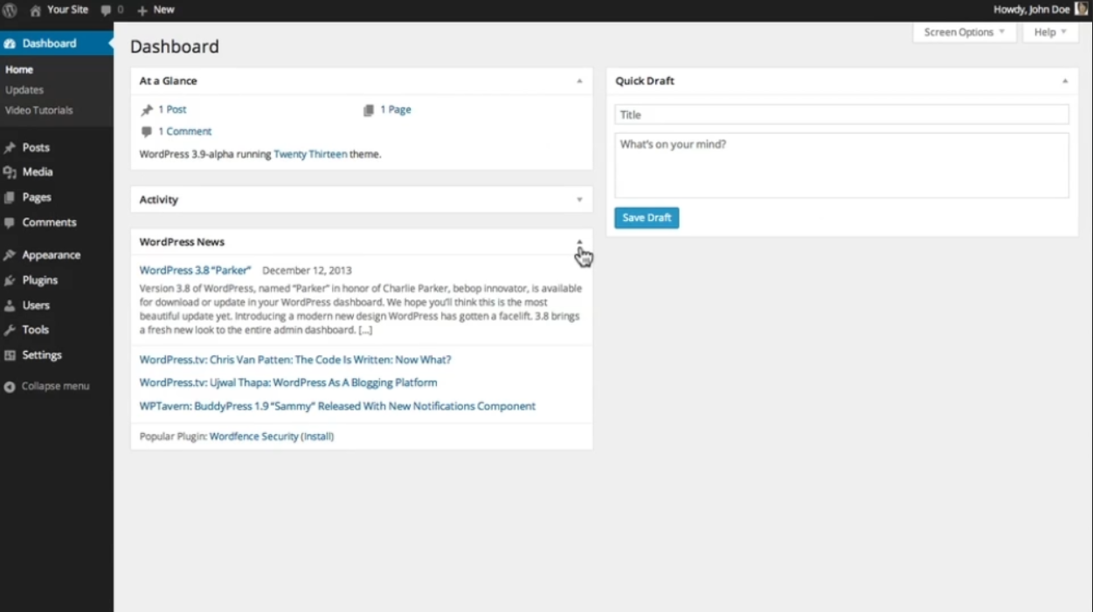1093x612 pixels.
Task: Click bubble icon next to 1 Comment
Action: coord(147,132)
